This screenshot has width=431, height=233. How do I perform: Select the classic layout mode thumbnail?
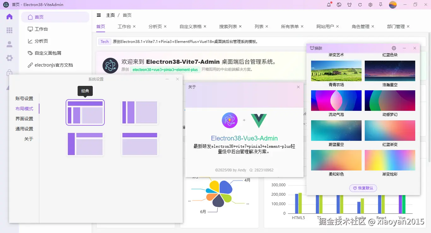(85, 112)
